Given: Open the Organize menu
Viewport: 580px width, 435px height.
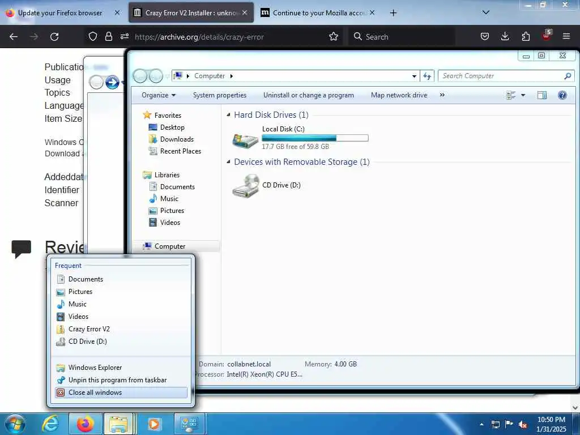Looking at the screenshot, I should [x=159, y=95].
